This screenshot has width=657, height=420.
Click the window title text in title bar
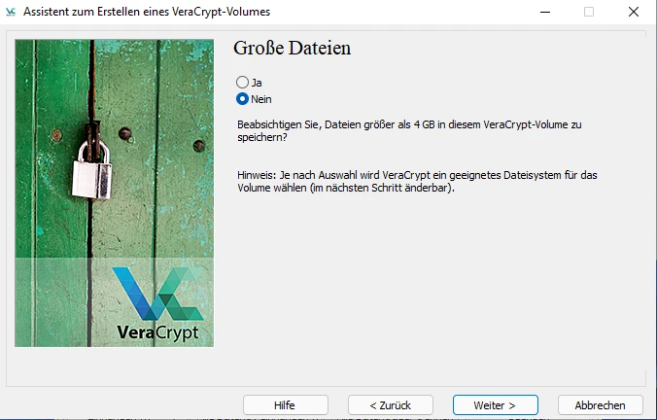tap(146, 12)
